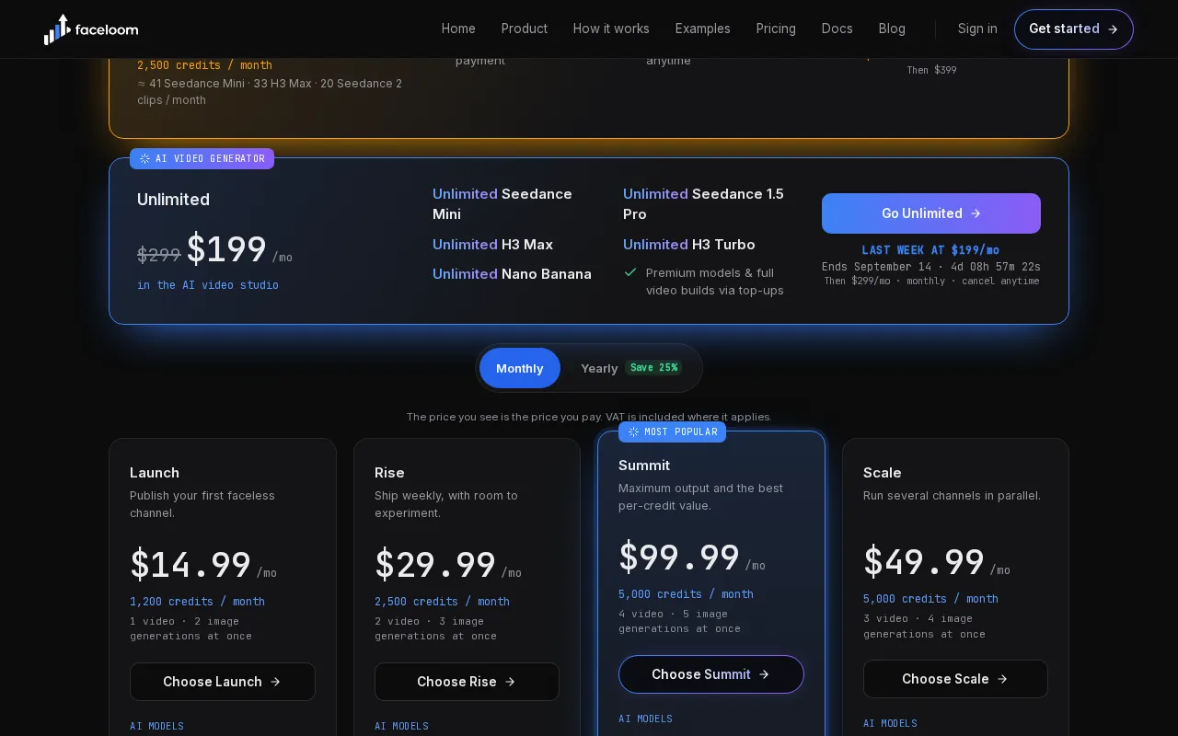
Task: Click 'Publish your first faceless channel.' text
Action: tap(202, 504)
